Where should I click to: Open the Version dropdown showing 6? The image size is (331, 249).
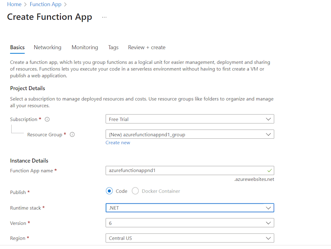click(x=190, y=223)
